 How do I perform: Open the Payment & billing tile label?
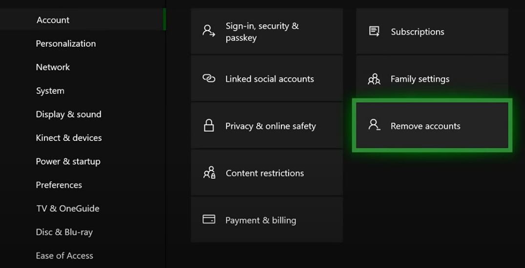(x=260, y=220)
